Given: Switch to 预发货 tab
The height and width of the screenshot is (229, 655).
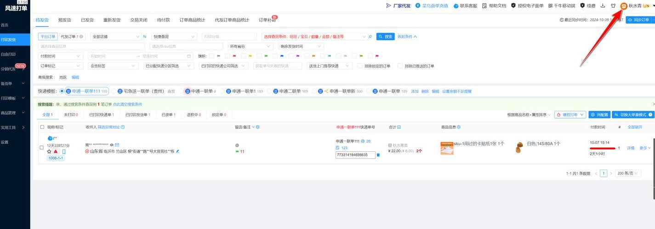Looking at the screenshot, I should 65,20.
